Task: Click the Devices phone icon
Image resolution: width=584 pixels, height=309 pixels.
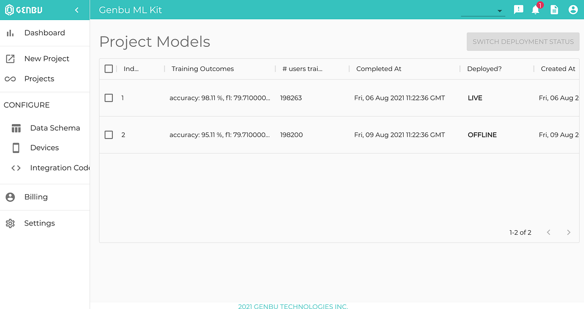Action: 16,148
